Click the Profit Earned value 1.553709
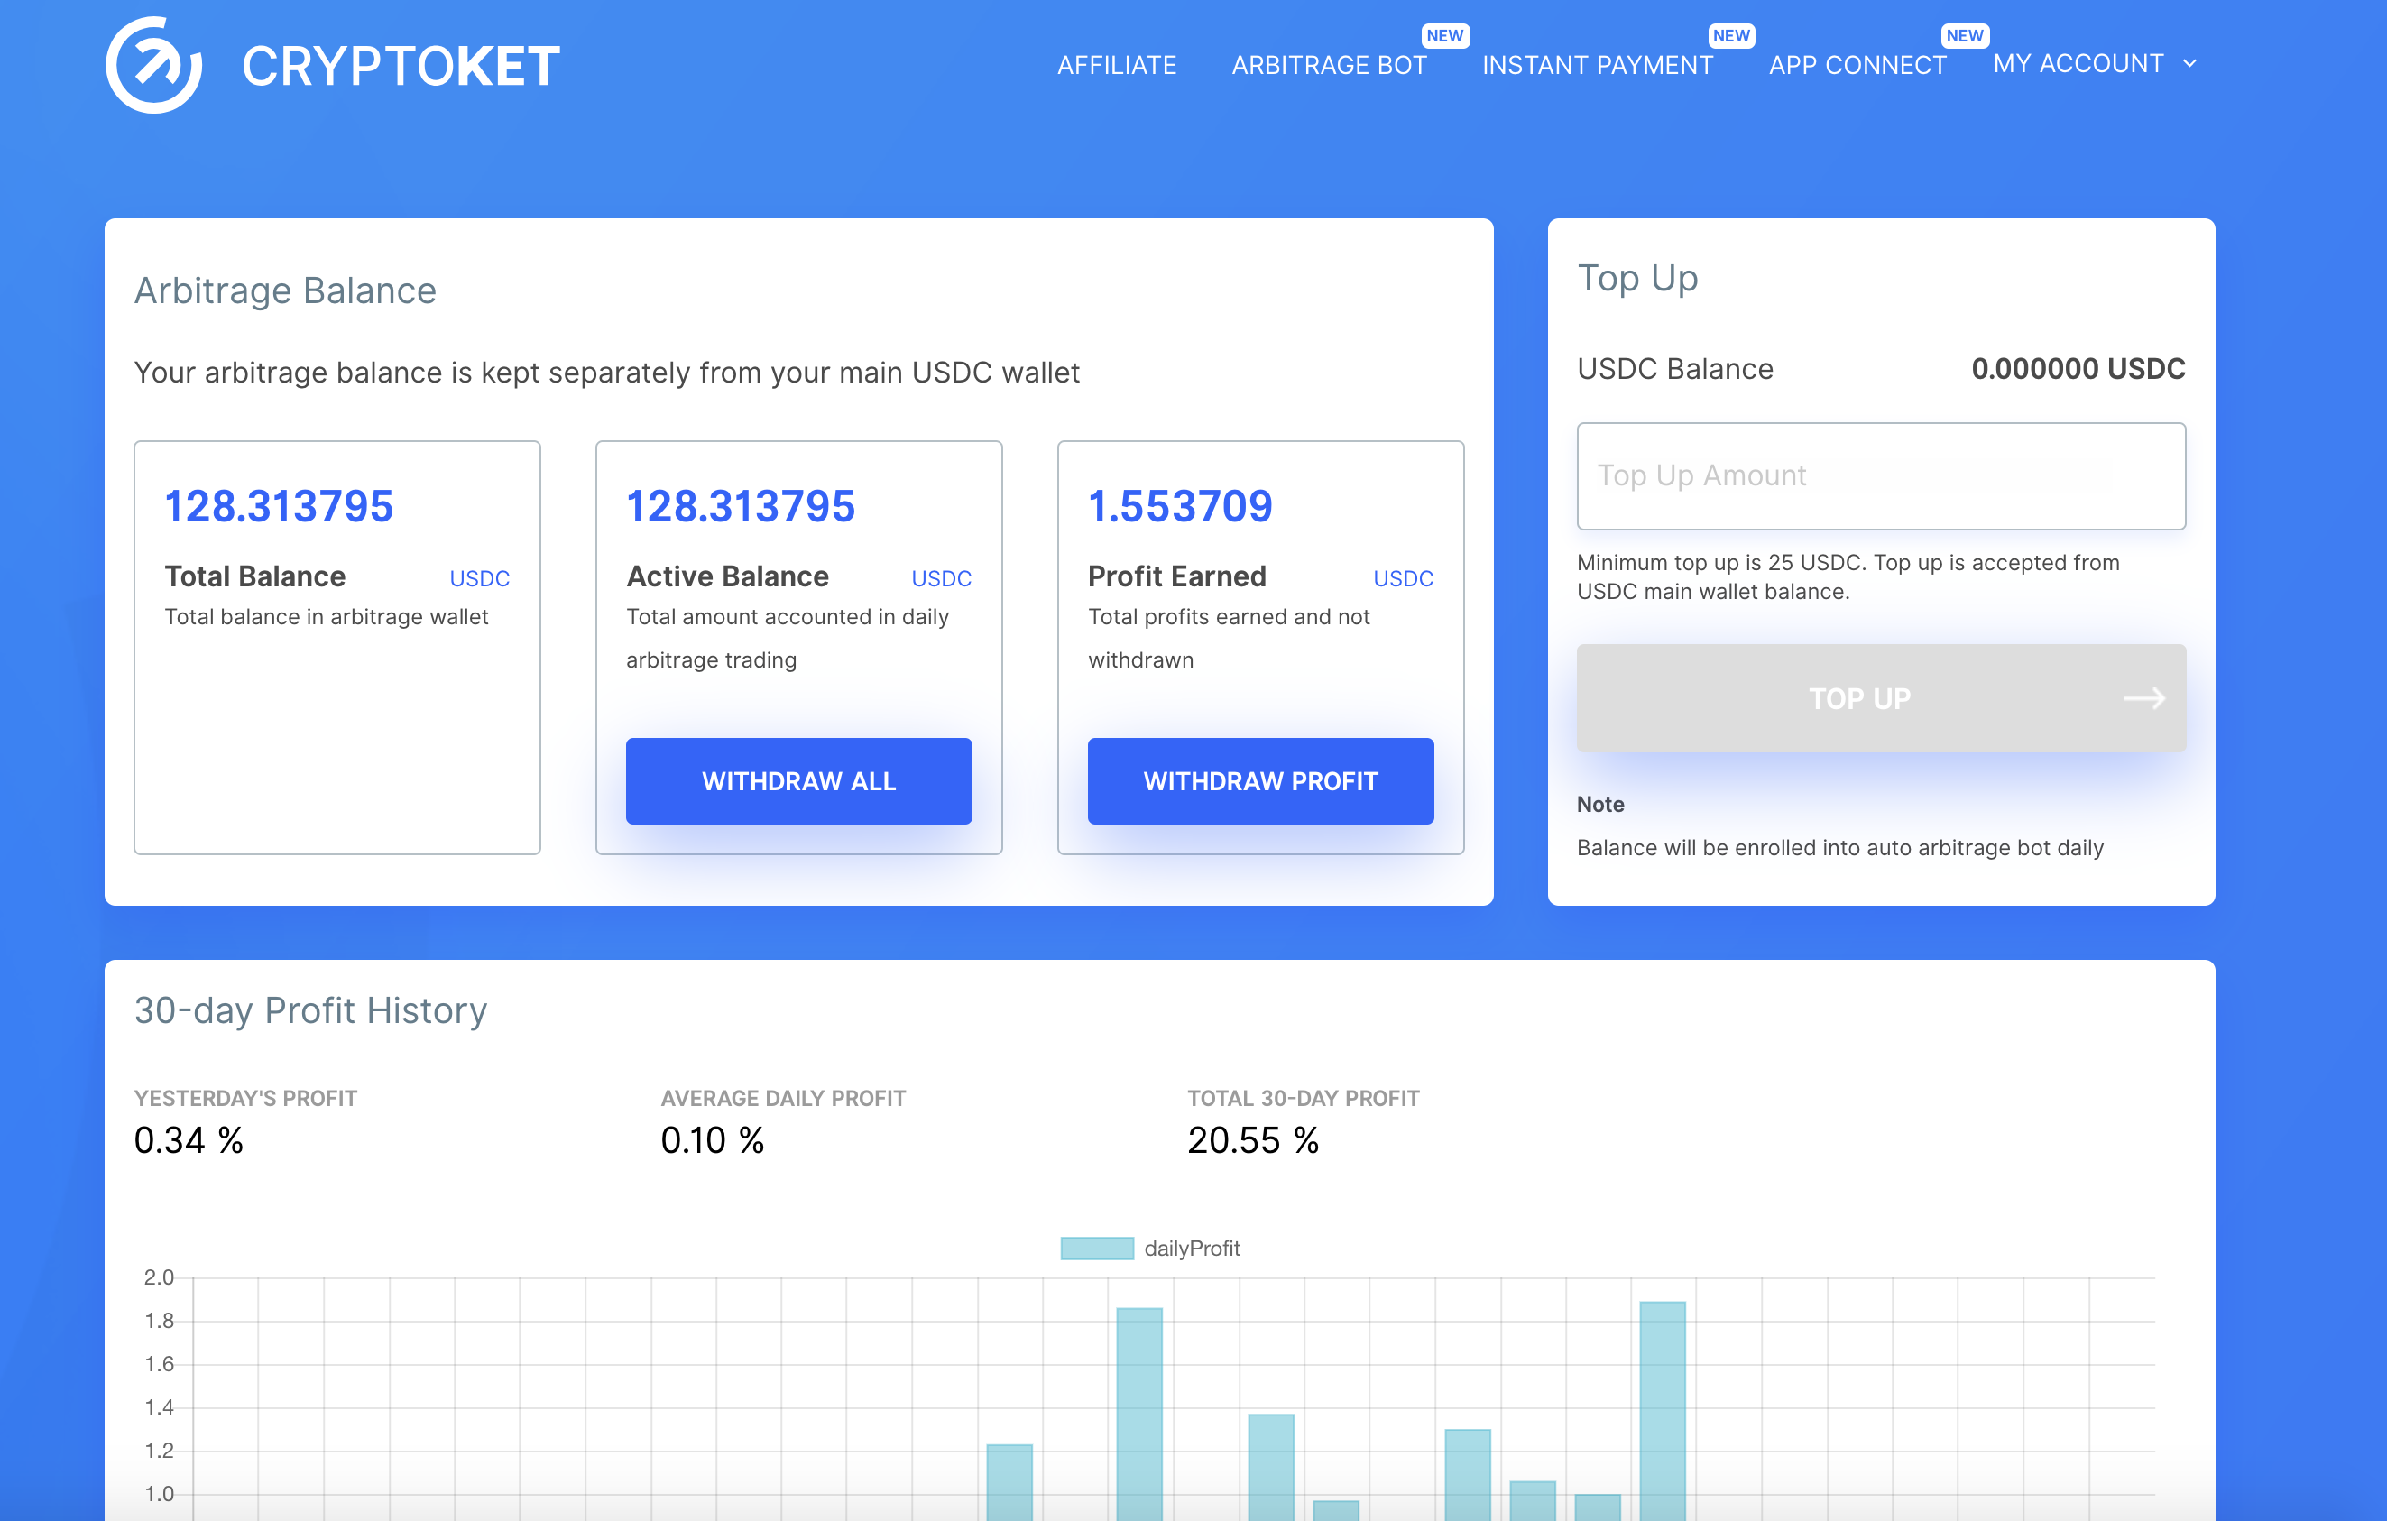This screenshot has height=1521, width=2387. (x=1180, y=507)
